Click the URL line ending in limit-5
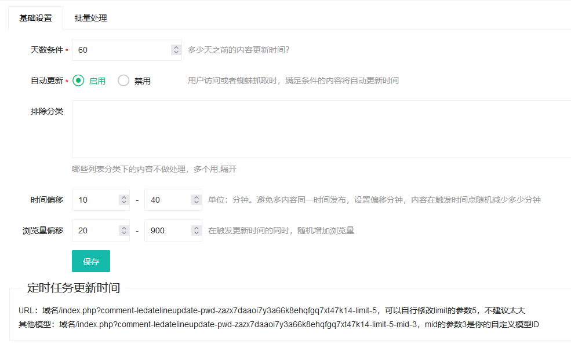Image resolution: width=571 pixels, height=348 pixels. point(272,310)
